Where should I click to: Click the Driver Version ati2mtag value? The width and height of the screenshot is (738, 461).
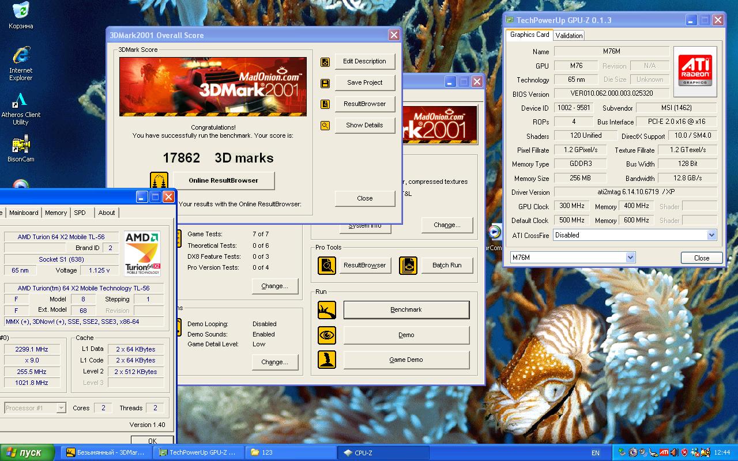(x=635, y=192)
